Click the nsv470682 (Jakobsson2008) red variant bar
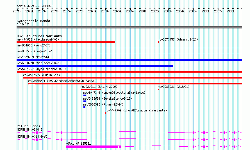 66,42
